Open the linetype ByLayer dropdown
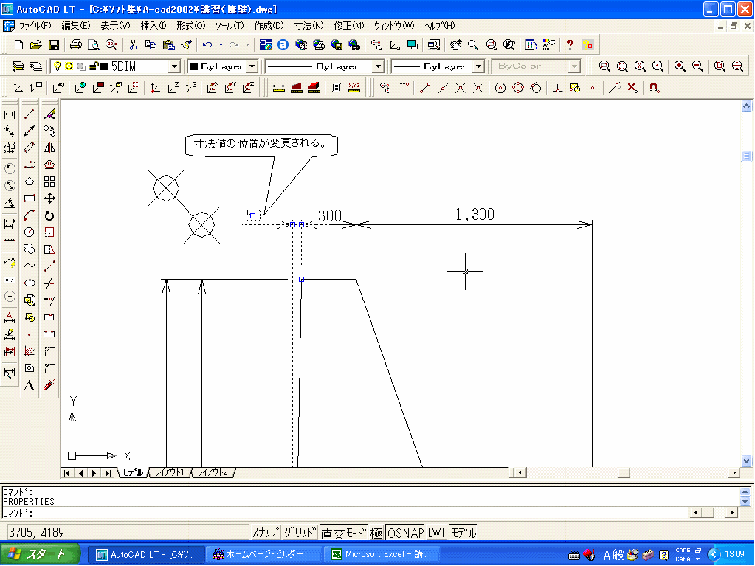The image size is (755, 566). [x=379, y=66]
